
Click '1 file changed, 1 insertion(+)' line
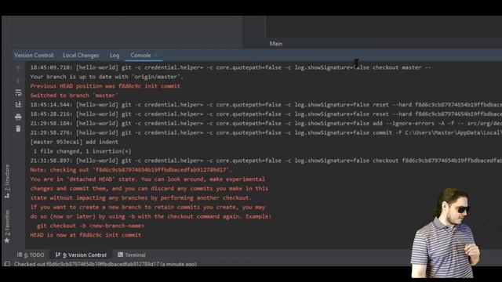click(82, 151)
